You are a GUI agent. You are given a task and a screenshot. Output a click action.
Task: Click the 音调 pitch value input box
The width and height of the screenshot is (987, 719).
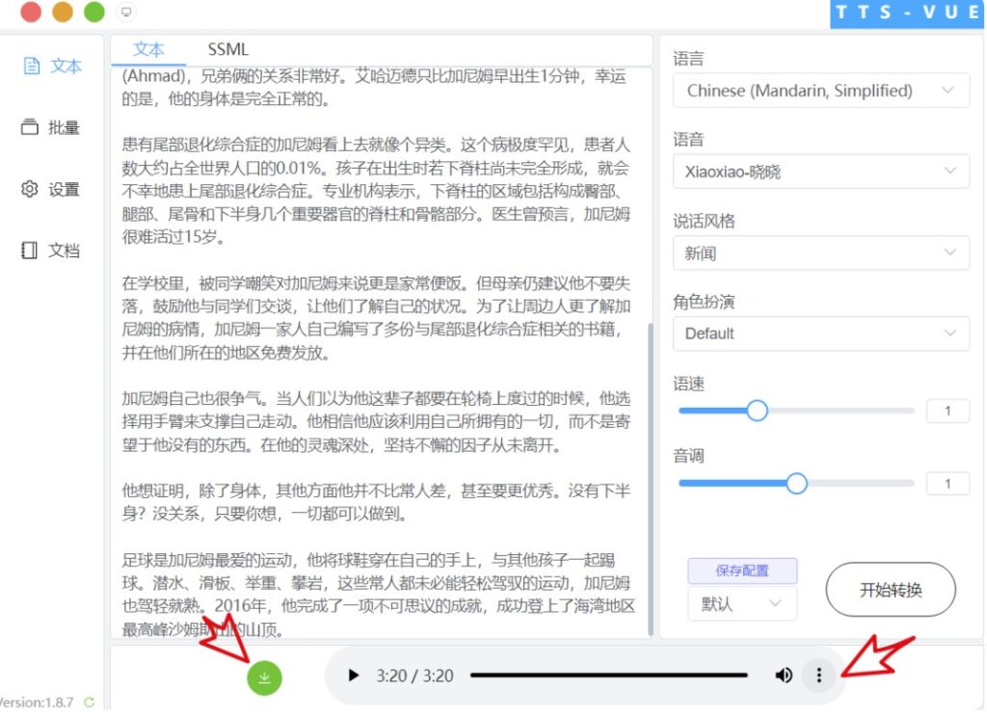[x=947, y=483]
